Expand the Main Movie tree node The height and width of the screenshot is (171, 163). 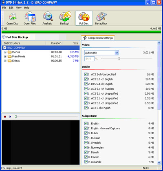tap(5, 56)
